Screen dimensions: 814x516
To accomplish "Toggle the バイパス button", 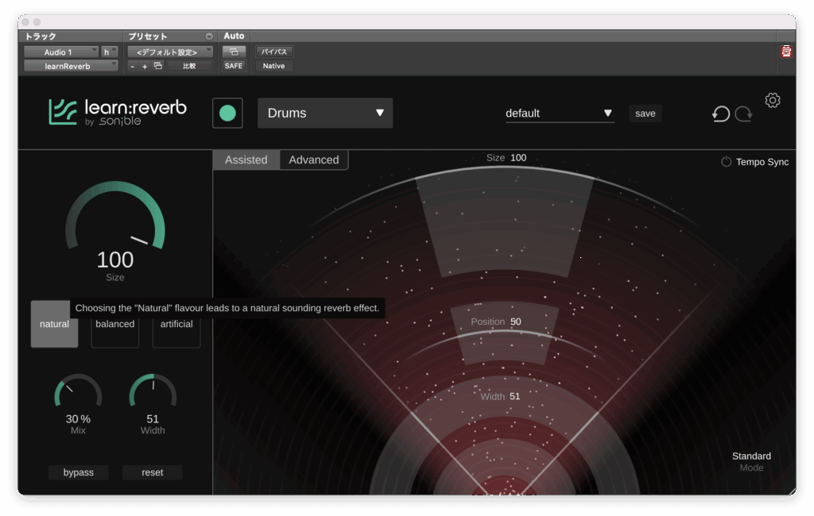I will pos(273,52).
